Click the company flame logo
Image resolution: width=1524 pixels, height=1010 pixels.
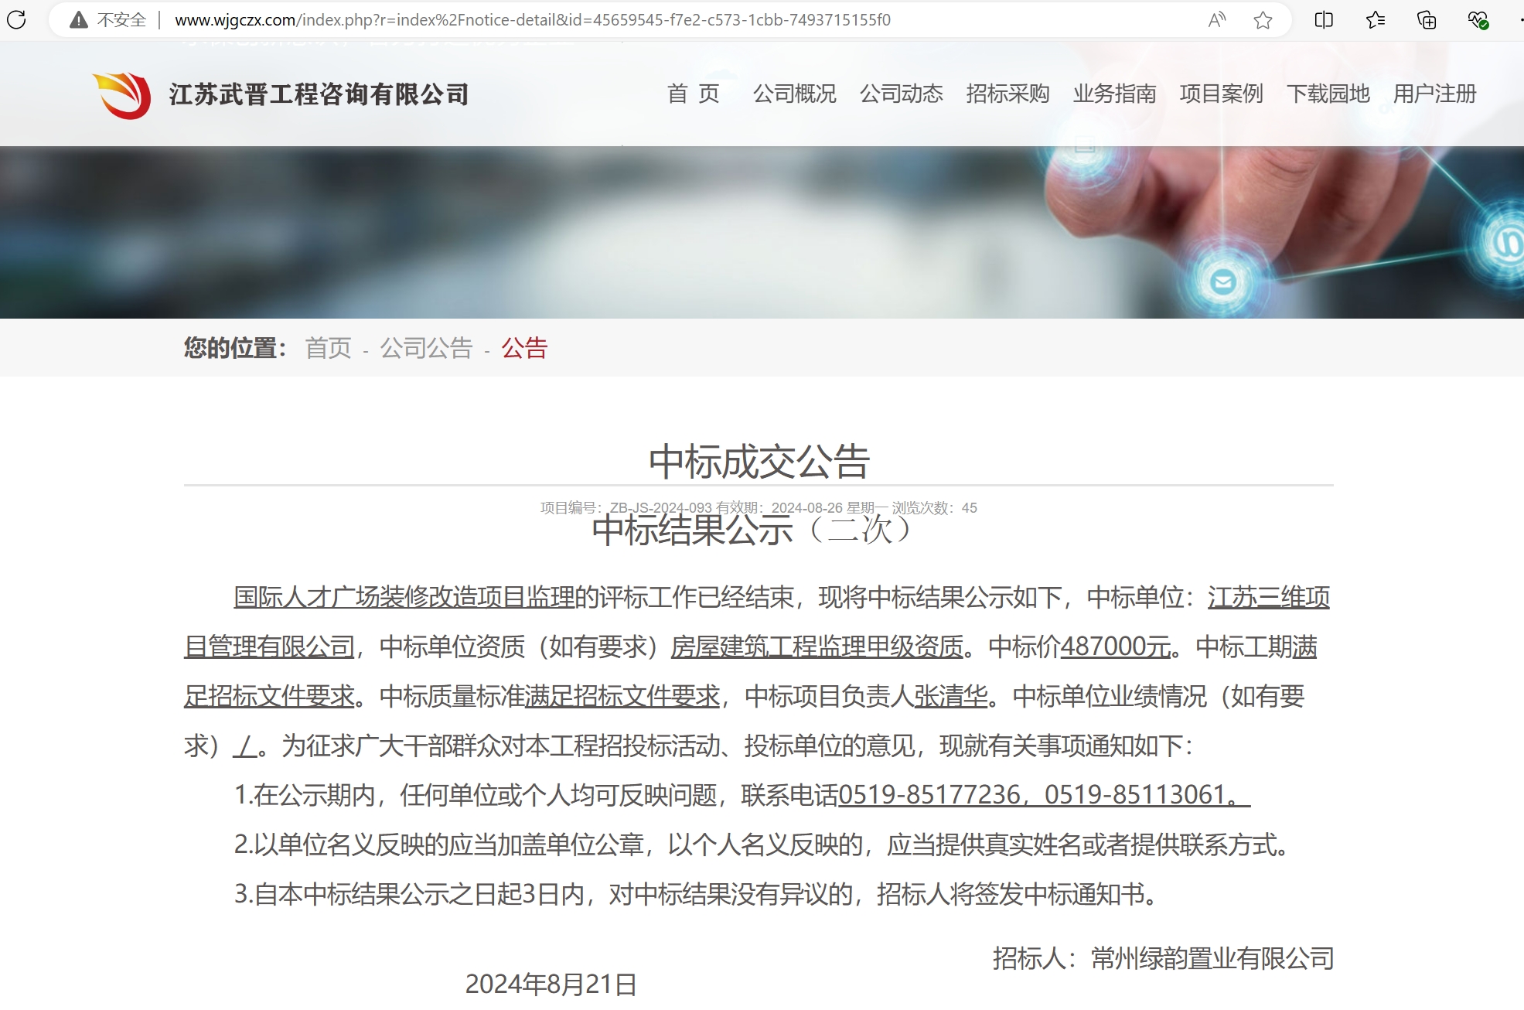pos(122,95)
